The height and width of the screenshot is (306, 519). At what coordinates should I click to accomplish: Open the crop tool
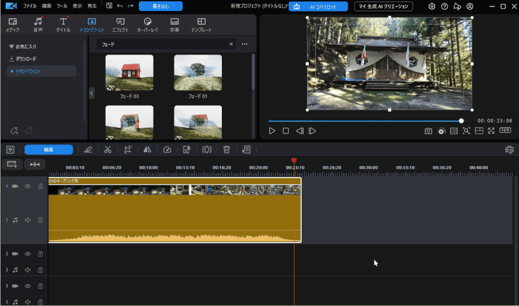[127, 150]
